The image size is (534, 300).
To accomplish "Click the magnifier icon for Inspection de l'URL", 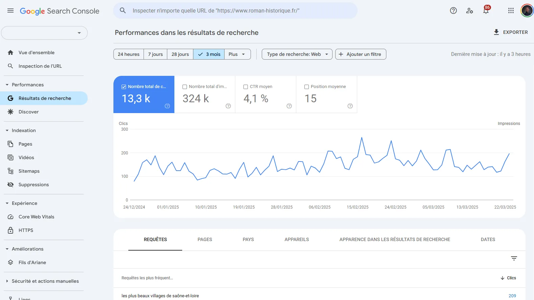I will coord(10,66).
